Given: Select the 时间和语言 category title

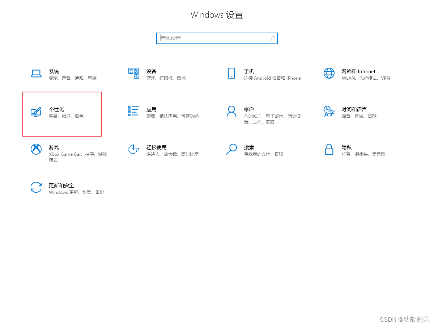Looking at the screenshot, I should tap(354, 109).
